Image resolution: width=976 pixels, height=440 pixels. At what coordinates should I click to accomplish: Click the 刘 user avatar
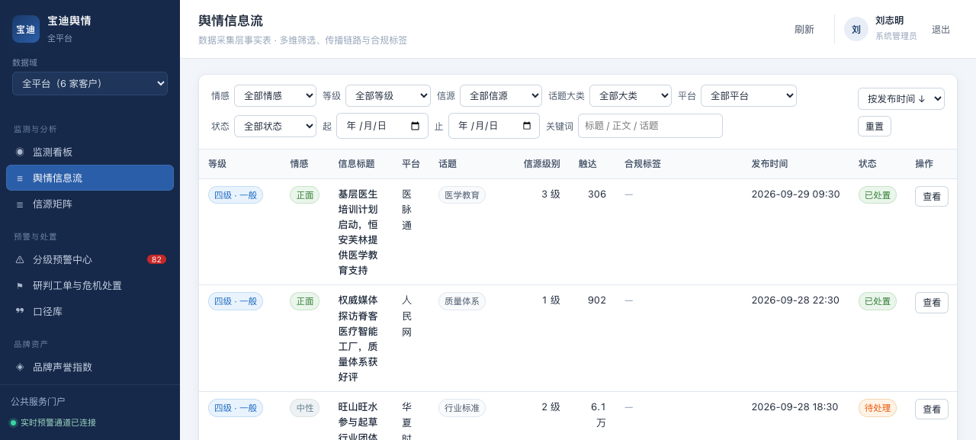click(x=856, y=29)
